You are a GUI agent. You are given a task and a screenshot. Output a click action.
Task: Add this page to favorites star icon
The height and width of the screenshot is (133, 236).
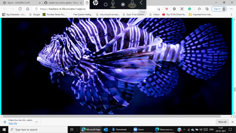(158, 9)
